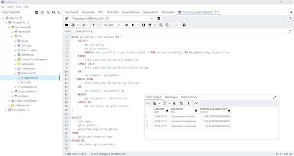Collapse the PostgreSQL 12 server node
The image size is (294, 156).
coord(6,23)
